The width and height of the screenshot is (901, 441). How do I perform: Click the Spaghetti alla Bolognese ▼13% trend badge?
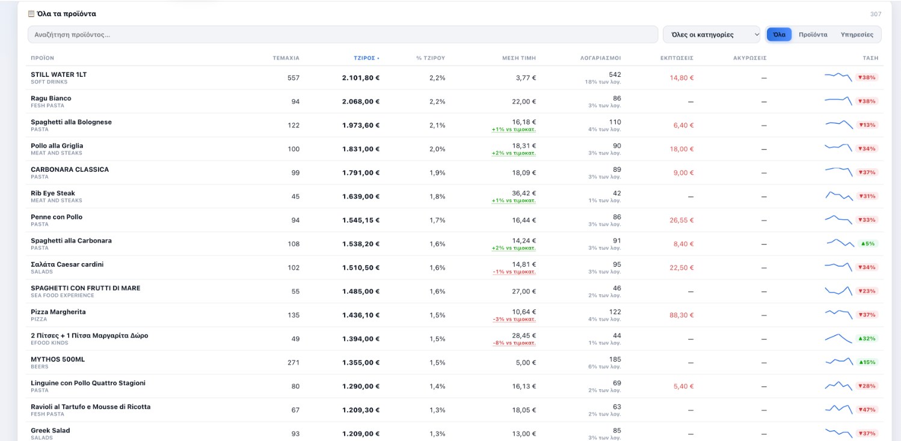click(867, 125)
